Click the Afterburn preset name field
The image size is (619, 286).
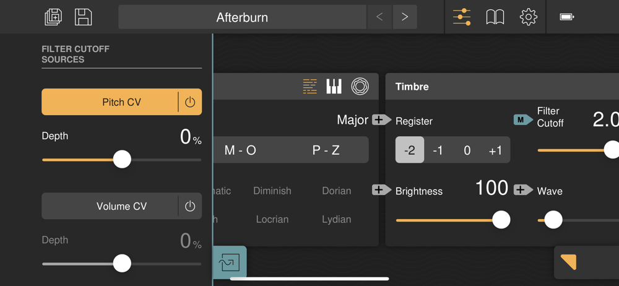pyautogui.click(x=242, y=17)
